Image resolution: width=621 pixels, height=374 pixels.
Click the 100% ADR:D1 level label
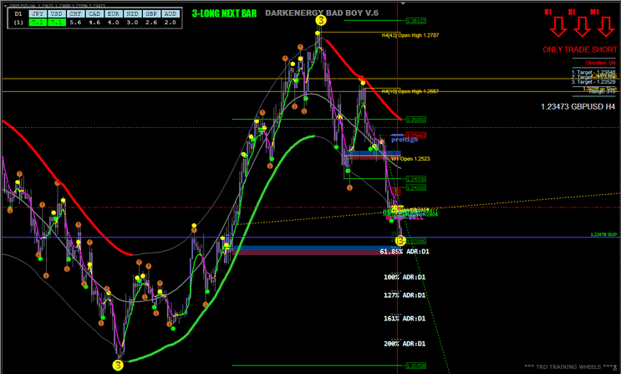[405, 276]
